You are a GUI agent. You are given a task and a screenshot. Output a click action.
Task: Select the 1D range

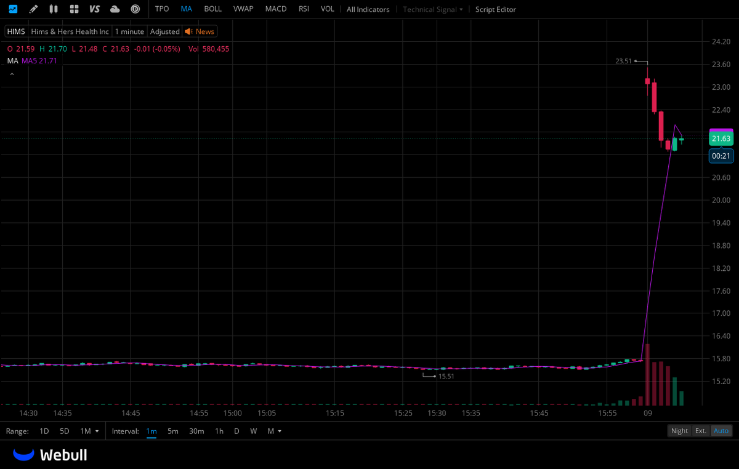click(x=44, y=431)
